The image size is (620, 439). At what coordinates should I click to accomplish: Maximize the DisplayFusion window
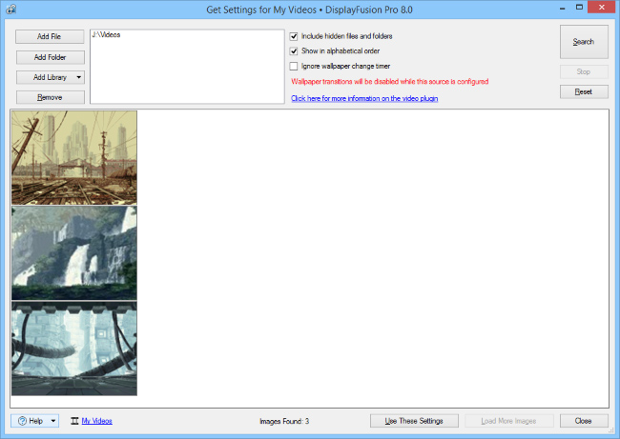579,8
